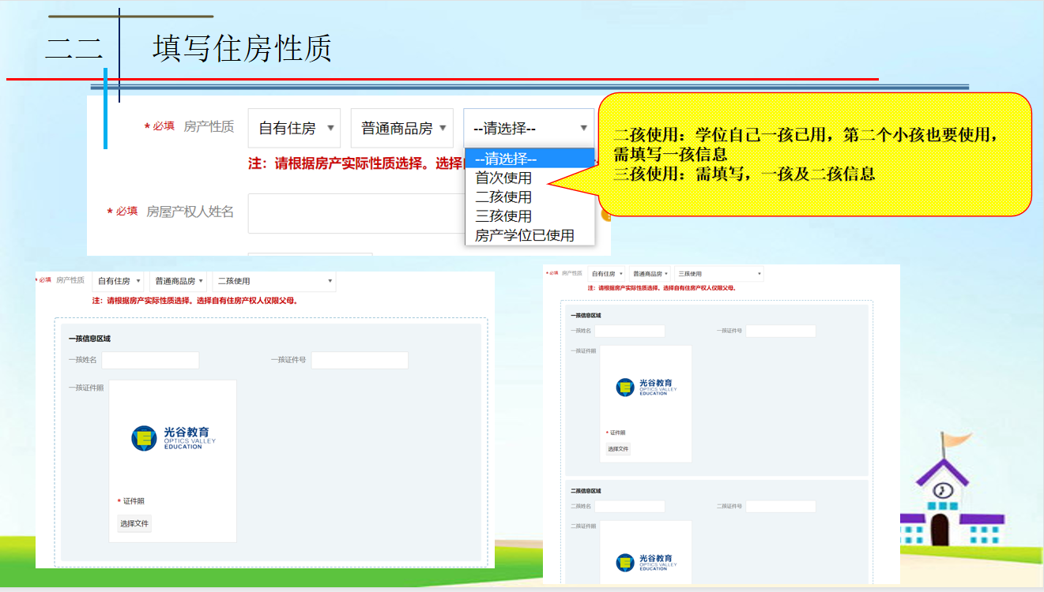Click the 光谷教育 logo under 一孩证件照 in the 三孩使用 form
The image size is (1044, 592).
[646, 387]
